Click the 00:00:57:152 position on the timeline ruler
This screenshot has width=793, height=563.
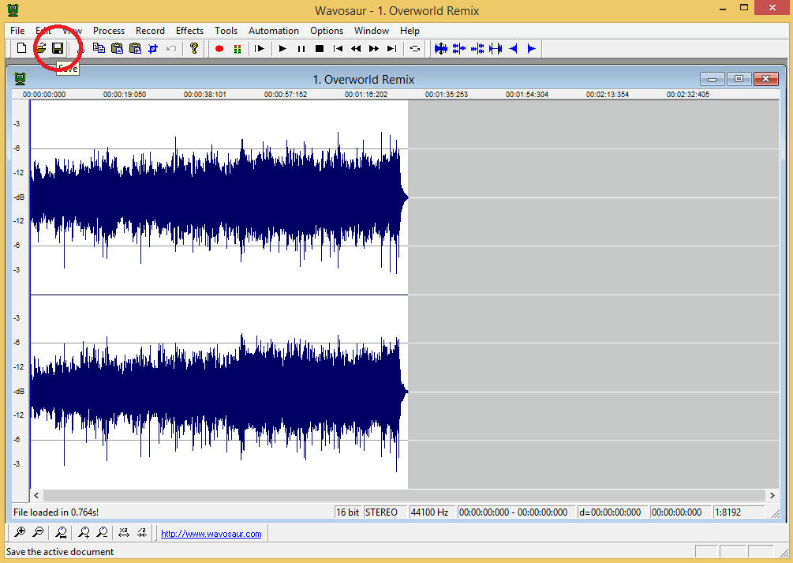coord(285,94)
